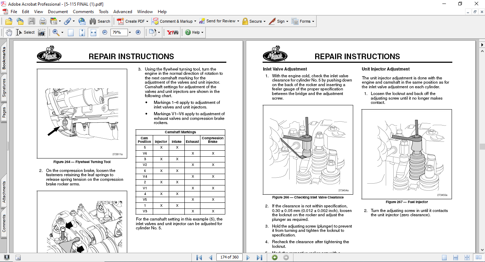The height and width of the screenshot is (262, 485).
Task: Go to the last page arrow
Action: [x=259, y=257]
